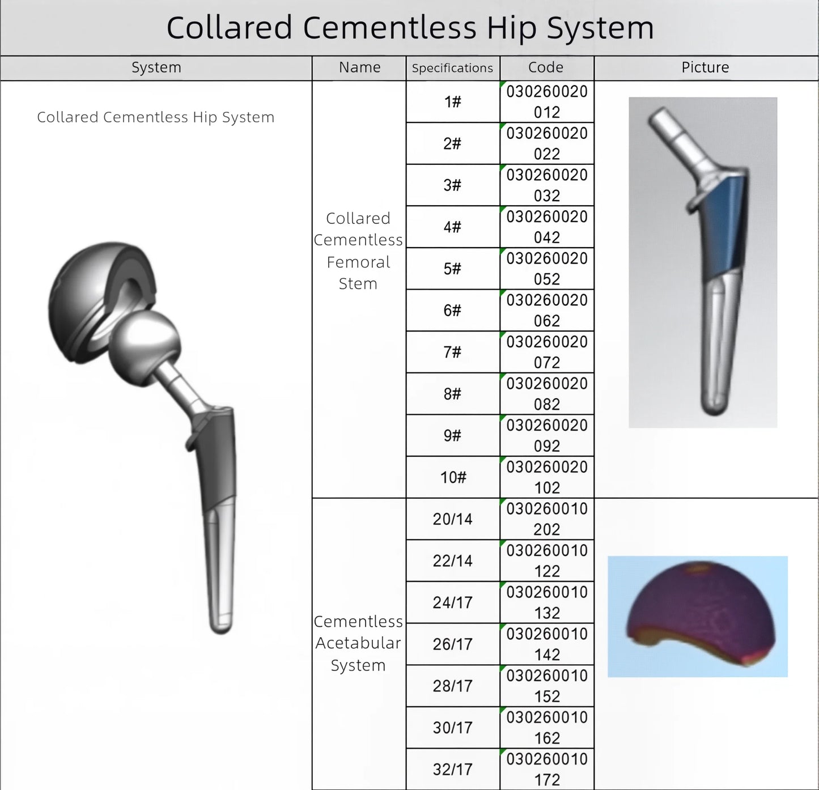Select the 'Name' column header
This screenshot has width=819, height=790.
(x=359, y=68)
